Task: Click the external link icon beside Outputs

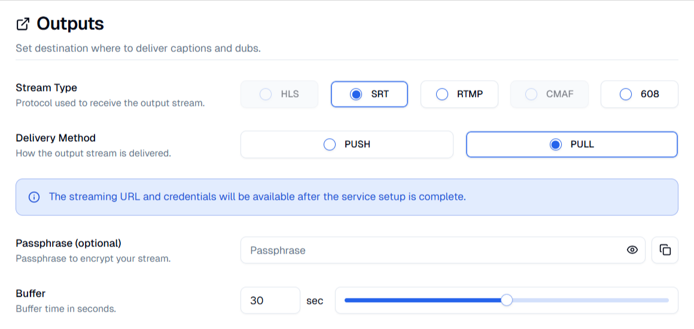Action: 23,25
